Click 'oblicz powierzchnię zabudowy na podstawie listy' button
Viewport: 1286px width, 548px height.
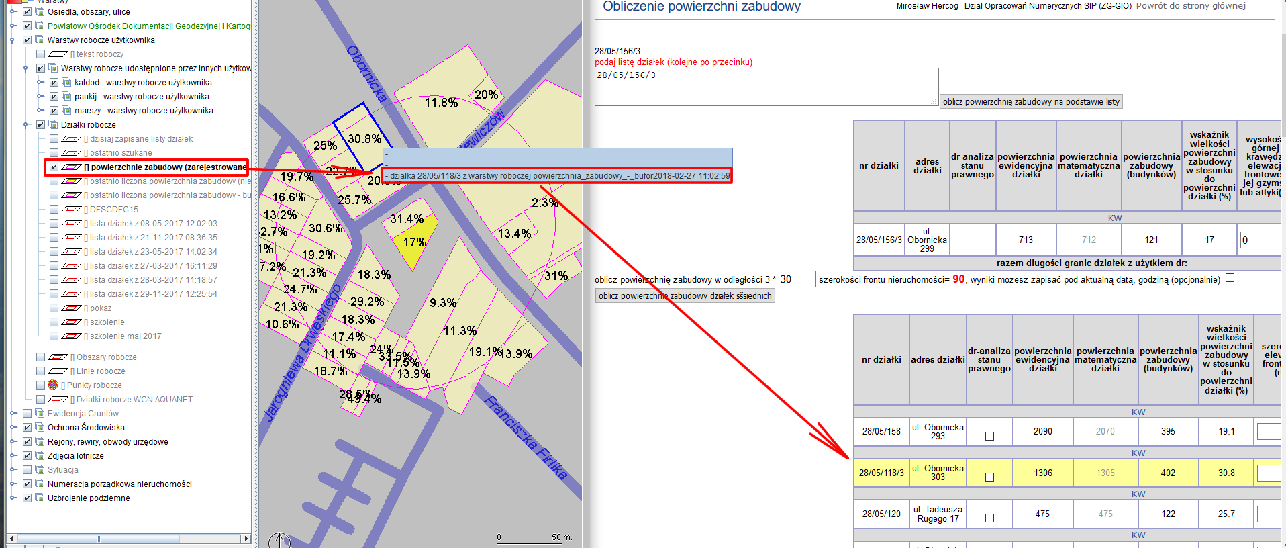1030,102
